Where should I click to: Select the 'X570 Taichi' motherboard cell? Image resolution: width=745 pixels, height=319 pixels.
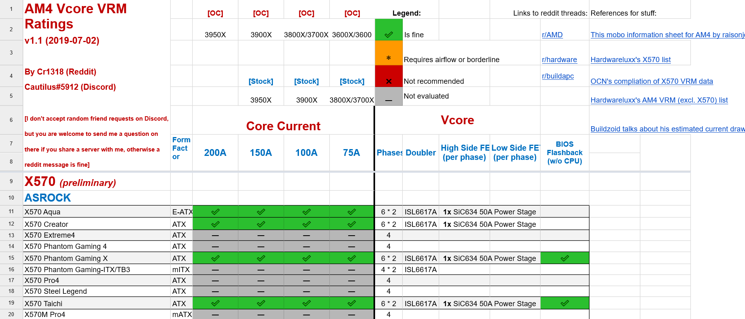(x=97, y=304)
